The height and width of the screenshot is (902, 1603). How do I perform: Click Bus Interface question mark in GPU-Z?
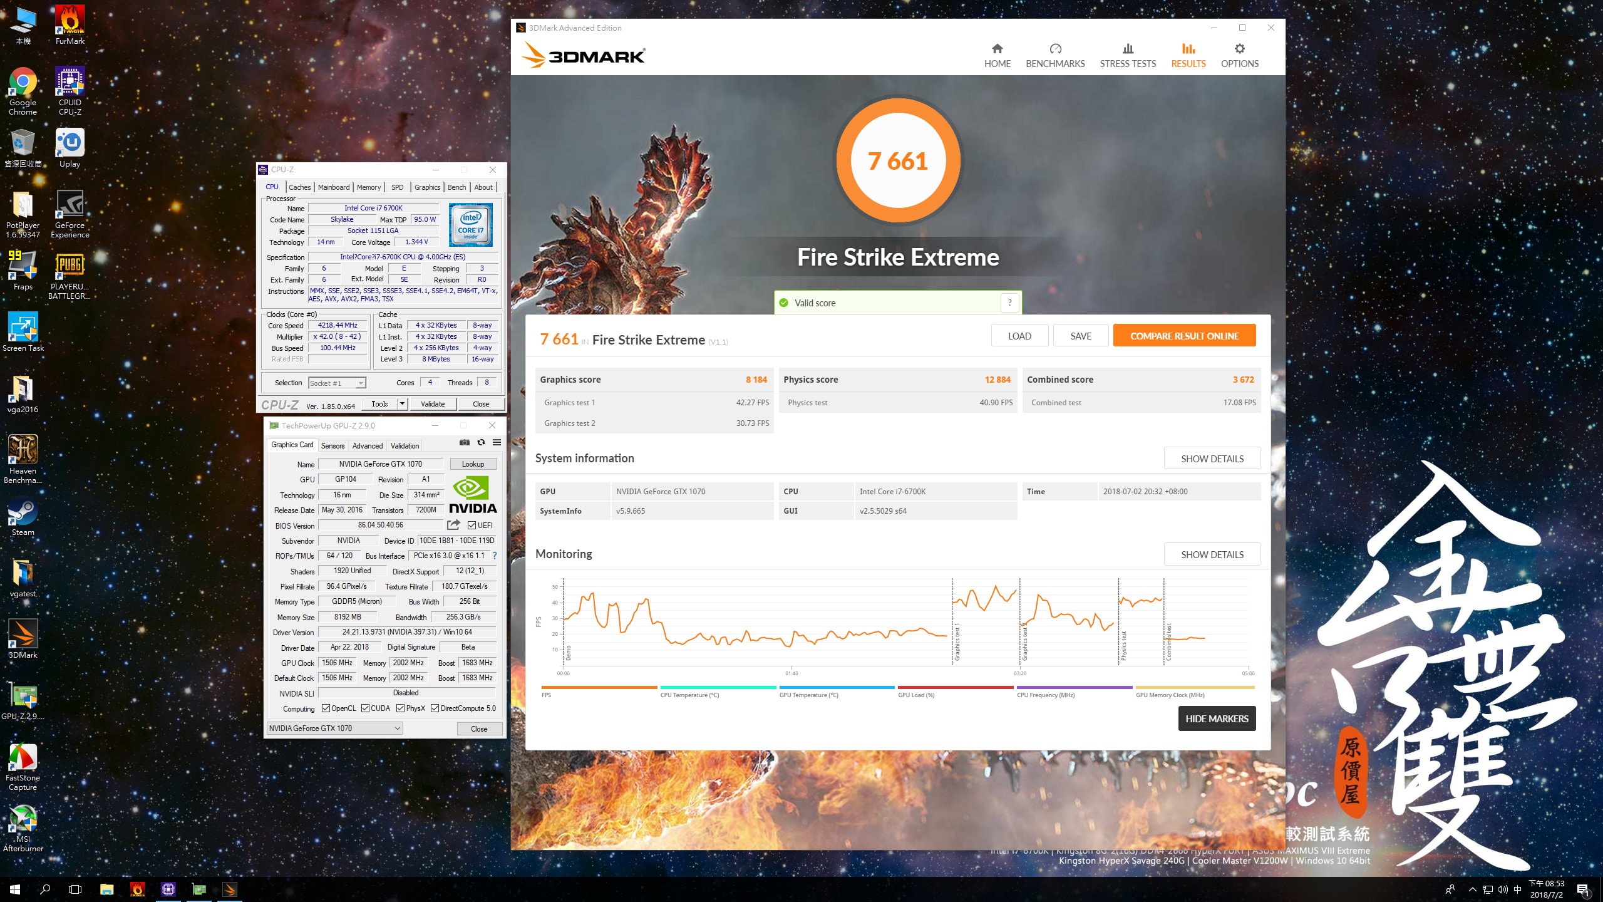click(x=494, y=556)
